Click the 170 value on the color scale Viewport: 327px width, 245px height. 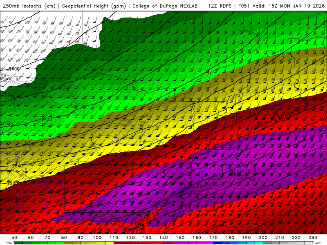pyautogui.click(x=213, y=238)
